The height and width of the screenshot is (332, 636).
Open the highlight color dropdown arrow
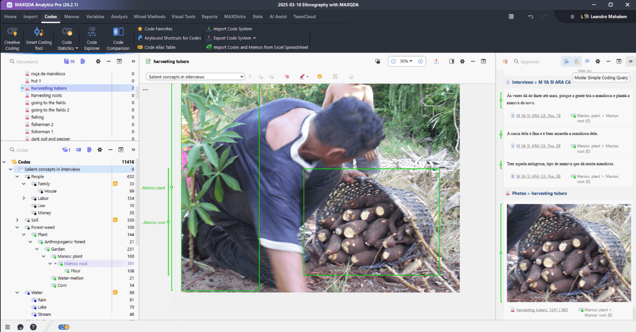point(307,77)
